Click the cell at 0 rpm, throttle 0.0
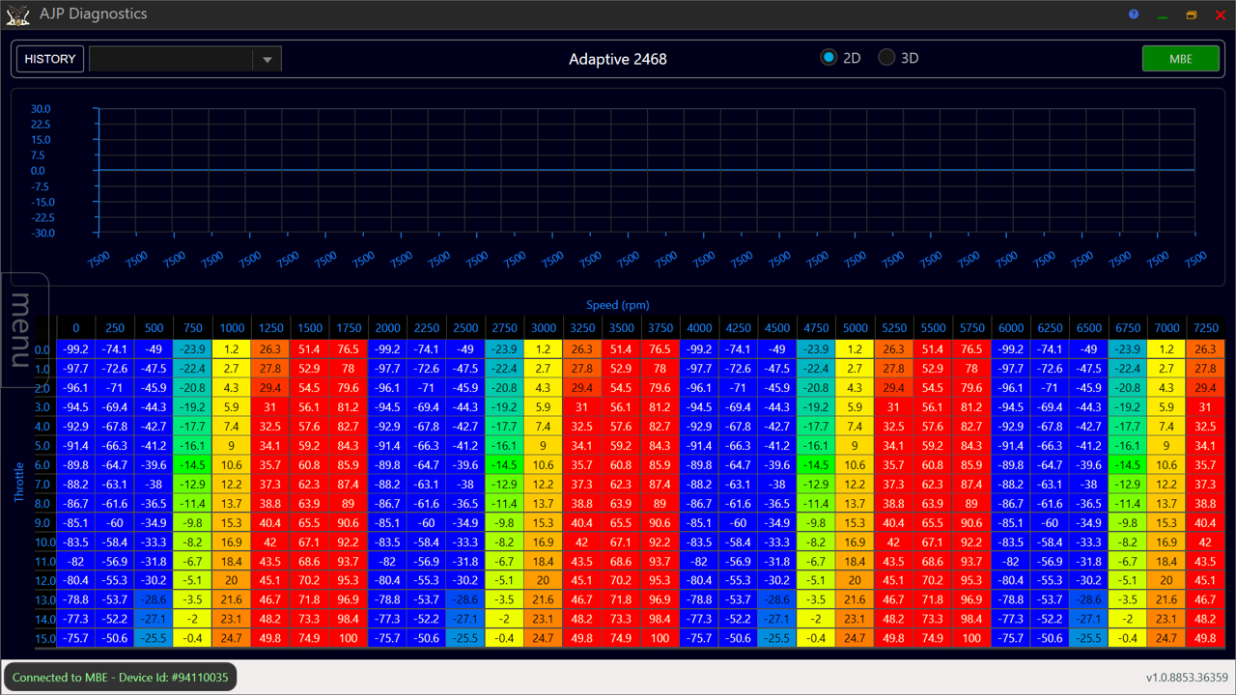This screenshot has width=1236, height=695. pos(76,349)
